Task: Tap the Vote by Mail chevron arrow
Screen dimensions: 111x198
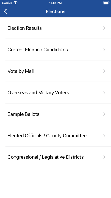Action: point(104,71)
